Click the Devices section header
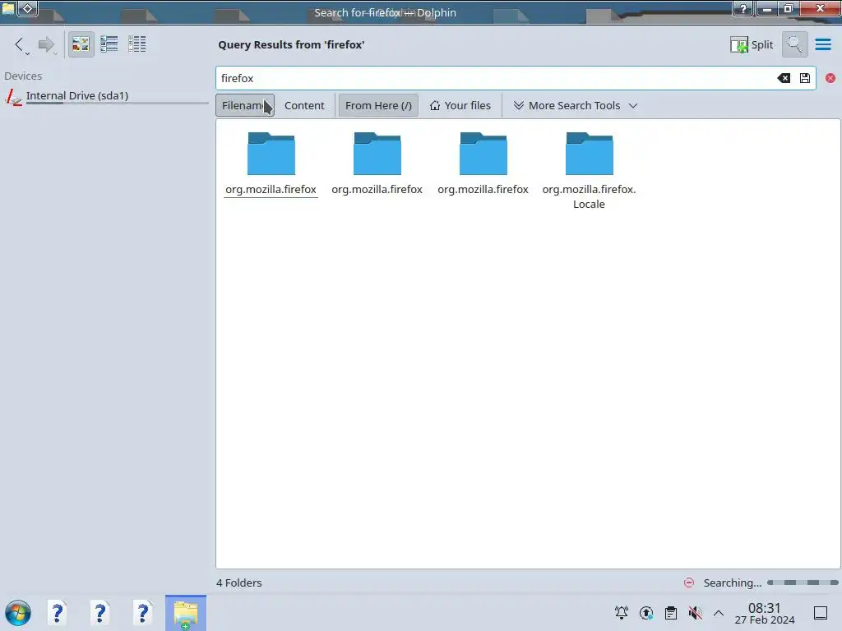The image size is (842, 631). click(x=23, y=76)
